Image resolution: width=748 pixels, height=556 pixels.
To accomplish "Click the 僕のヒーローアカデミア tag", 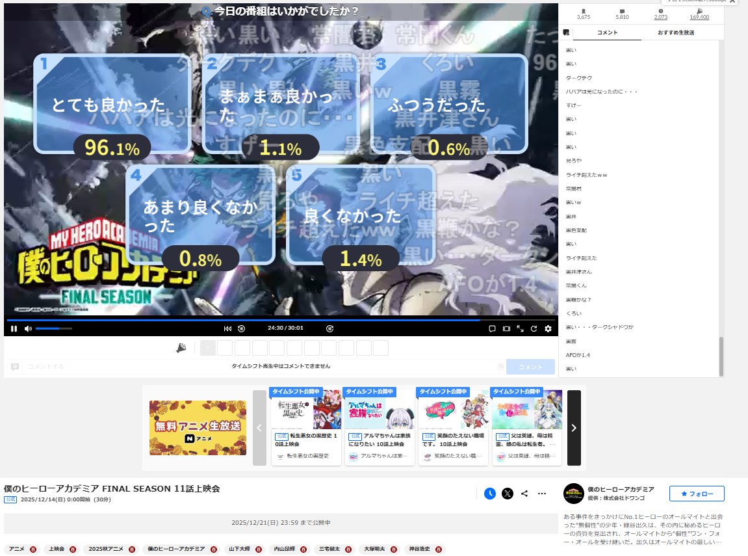I will [x=176, y=549].
